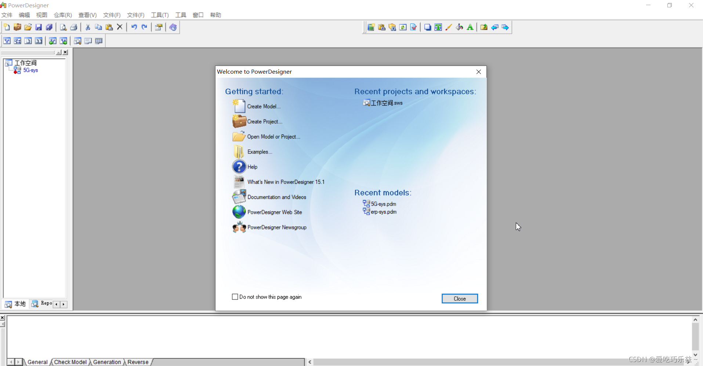Viewport: 703px width, 366px height.
Task: Open PowerDesigner Web Site link
Action: 275,212
